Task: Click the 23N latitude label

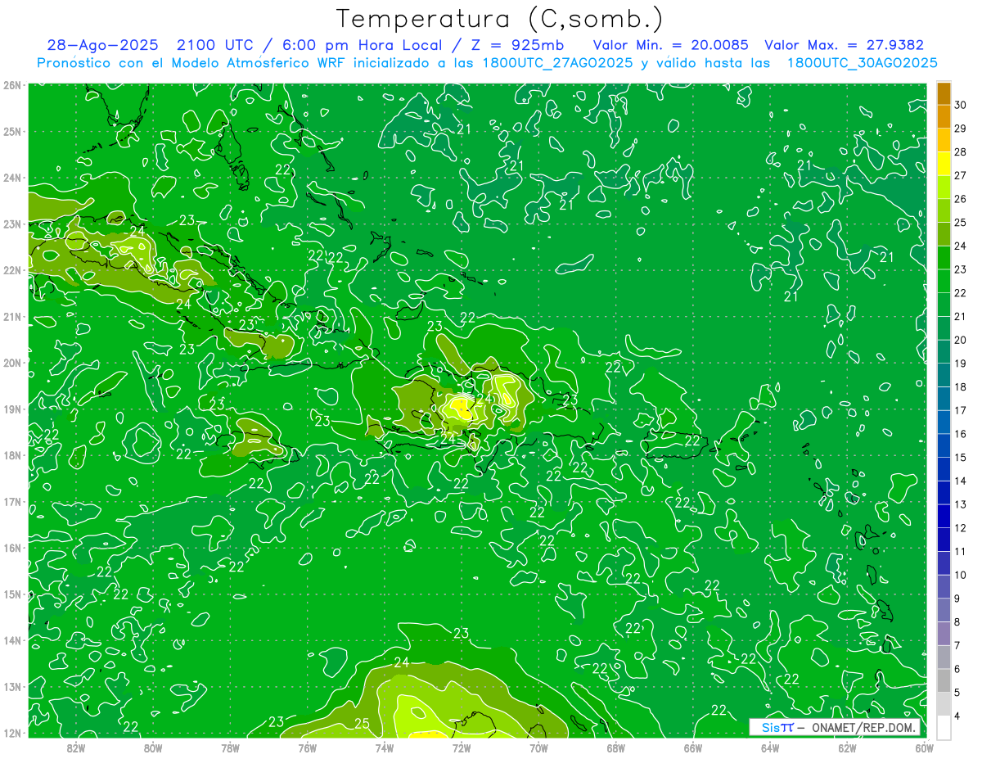Action: (x=11, y=224)
